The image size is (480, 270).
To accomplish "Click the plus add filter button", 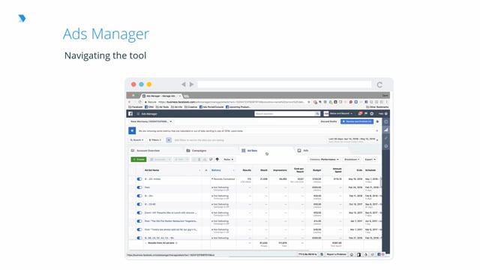I will click(x=169, y=140).
